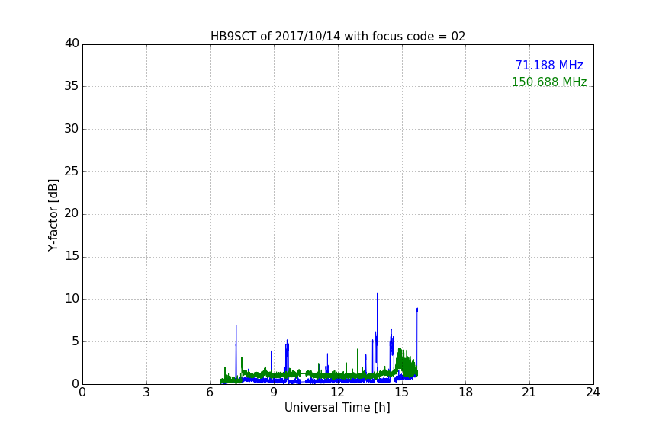
Task: Select the blue 71.188 MHz legend label
Action: [x=548, y=66]
